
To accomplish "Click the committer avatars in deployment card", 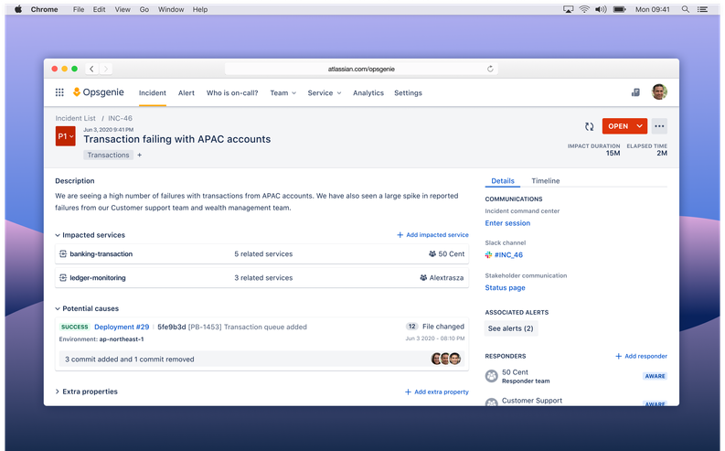I will click(446, 359).
